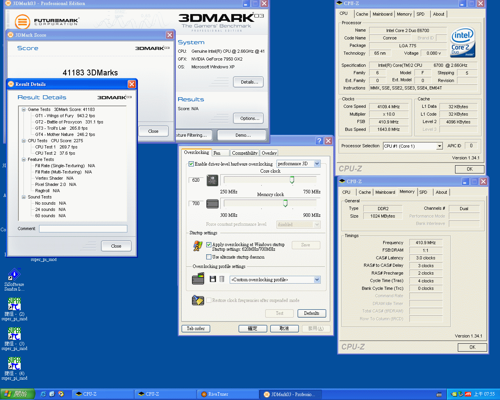500x400 pixels.
Task: Click the keyboard language tray icon
Action: pyautogui.click(x=439, y=394)
